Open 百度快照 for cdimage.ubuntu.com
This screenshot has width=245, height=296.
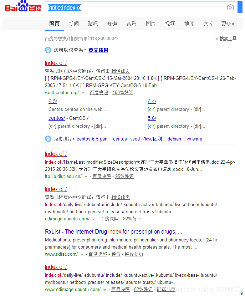109,219
